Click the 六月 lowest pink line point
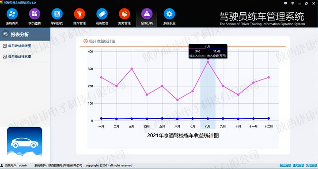This screenshot has width=318, height=169. click(x=177, y=100)
